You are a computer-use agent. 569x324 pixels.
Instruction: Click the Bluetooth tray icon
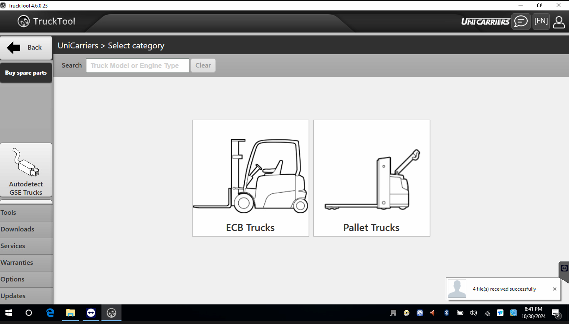[x=446, y=313]
